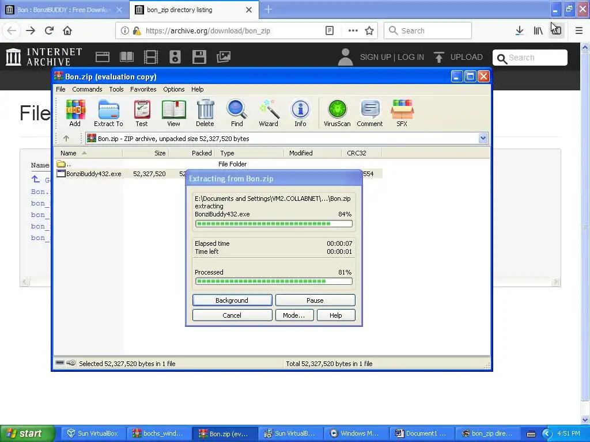Sort by the Type column header
The height and width of the screenshot is (442, 590).
(x=249, y=153)
